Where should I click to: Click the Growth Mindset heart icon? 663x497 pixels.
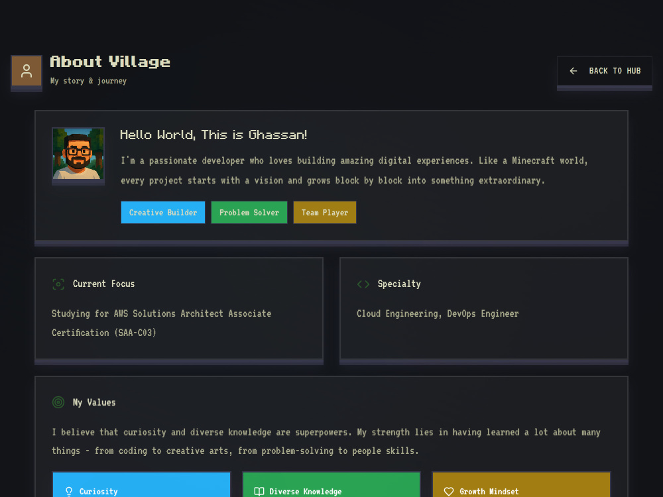449,492
